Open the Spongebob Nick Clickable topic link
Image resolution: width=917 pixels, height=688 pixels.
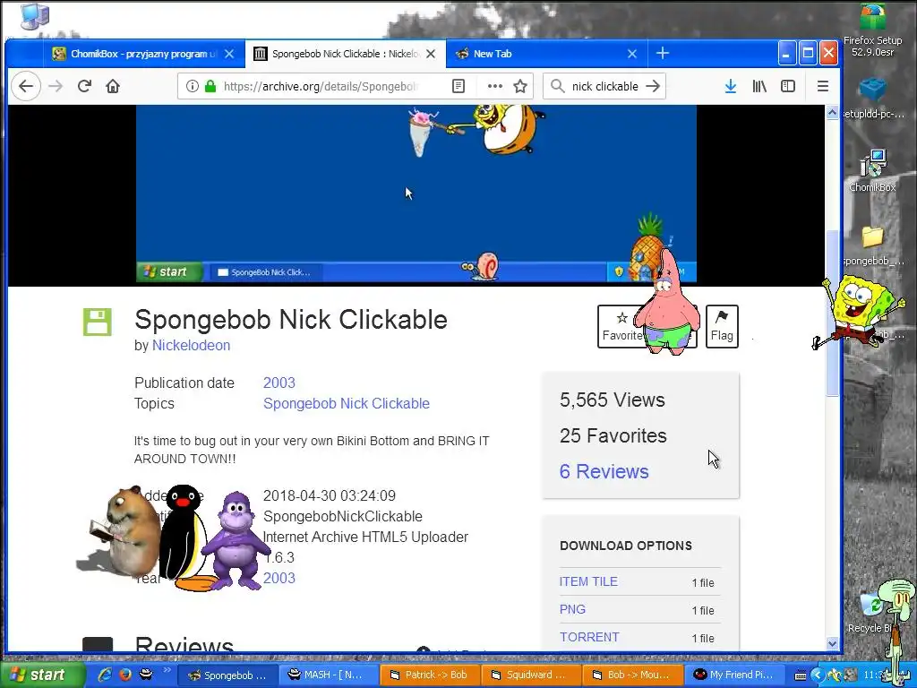pos(347,403)
